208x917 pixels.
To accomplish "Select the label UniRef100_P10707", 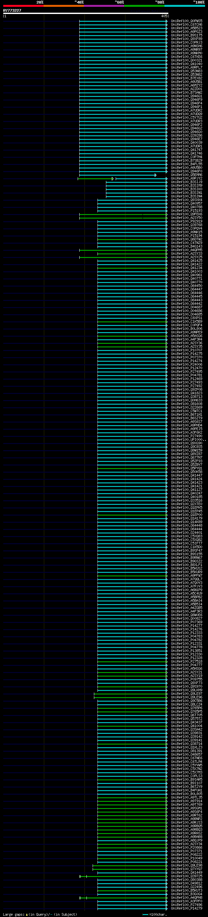I will point(187,350).
